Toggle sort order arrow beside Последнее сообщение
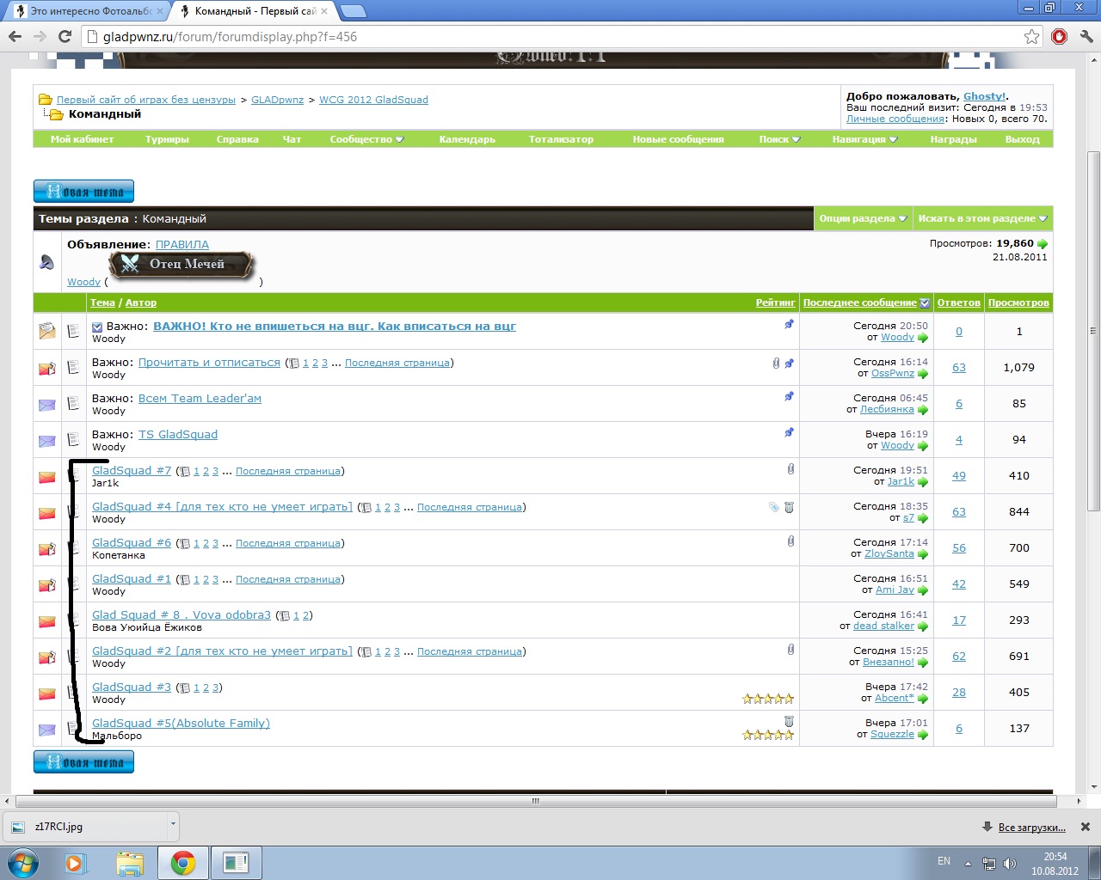Image resolution: width=1101 pixels, height=880 pixels. (925, 302)
